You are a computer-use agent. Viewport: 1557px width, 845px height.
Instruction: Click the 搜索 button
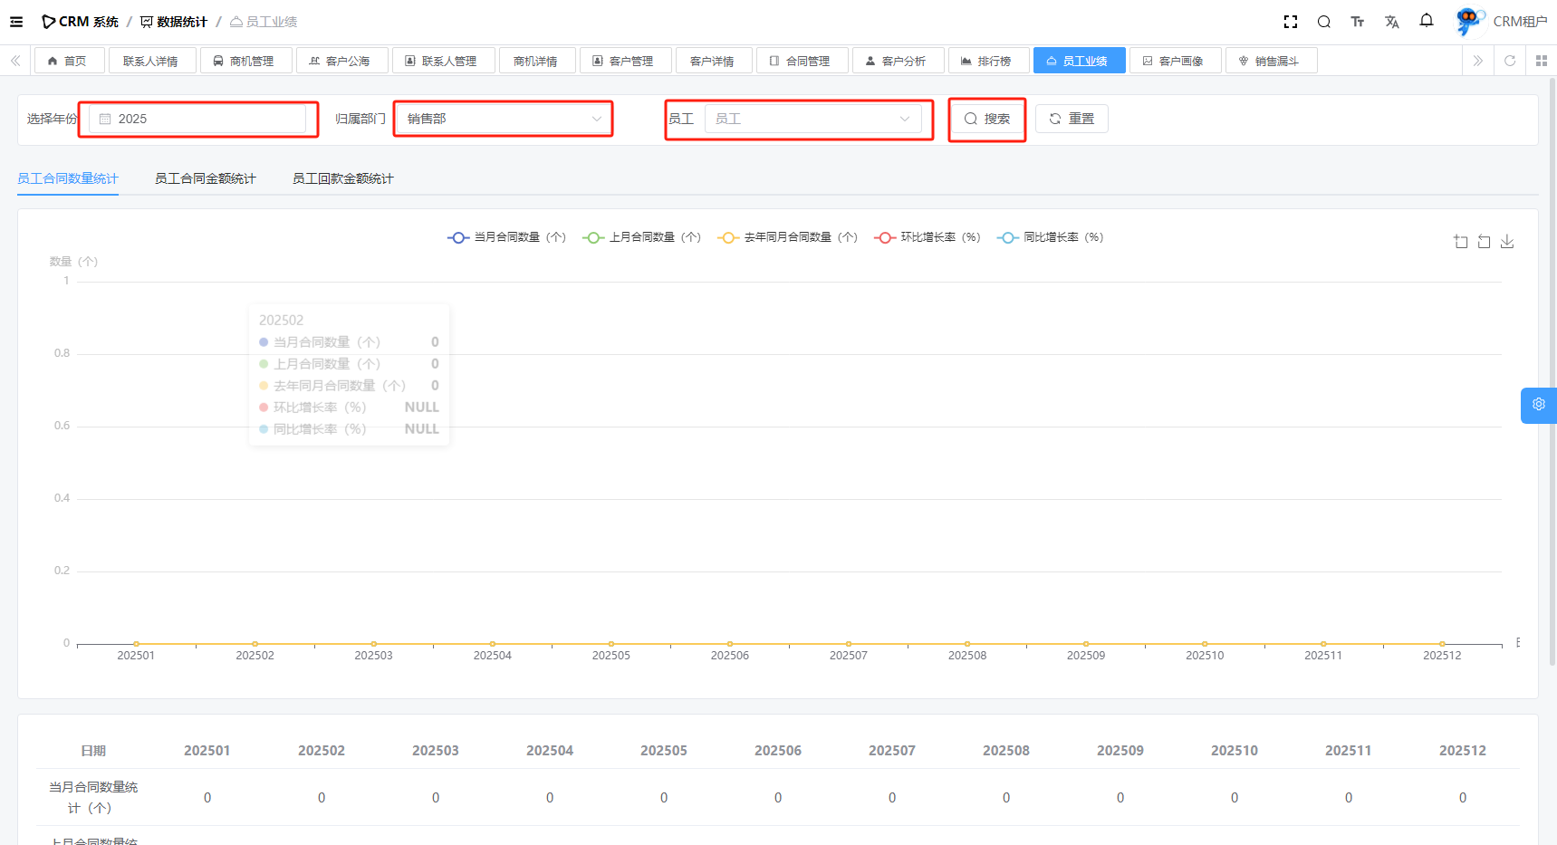987,119
